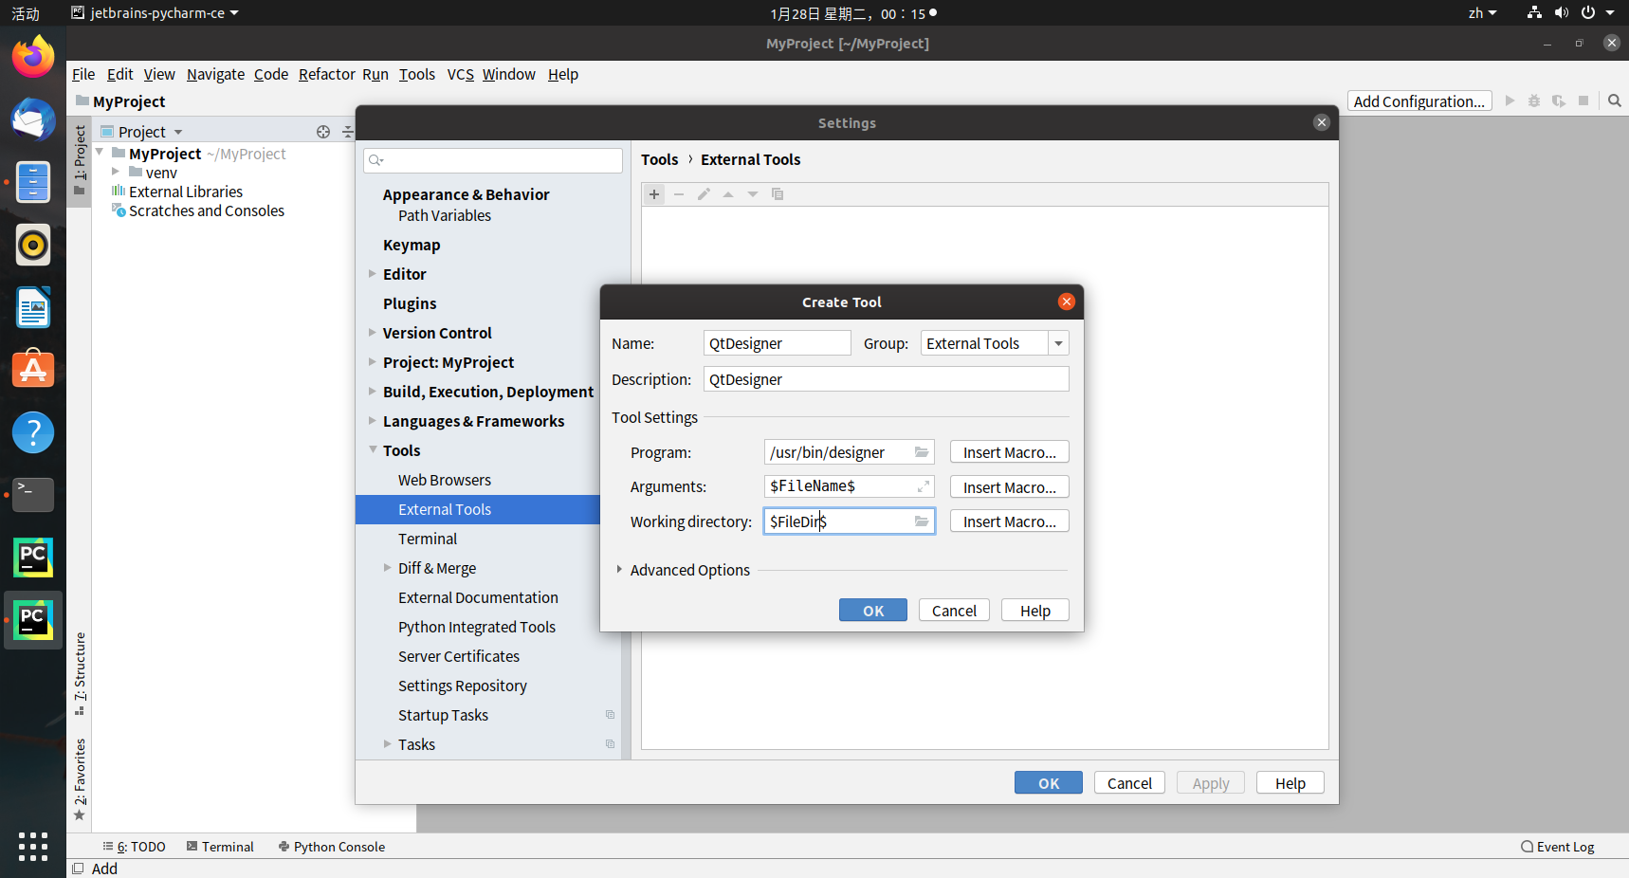Viewport: 1629px width, 878px height.
Task: Open the Navigate menu
Action: click(215, 74)
